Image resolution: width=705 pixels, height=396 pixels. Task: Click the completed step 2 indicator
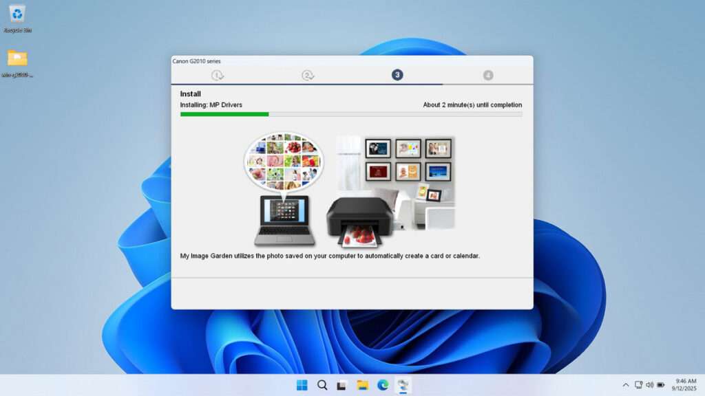308,75
